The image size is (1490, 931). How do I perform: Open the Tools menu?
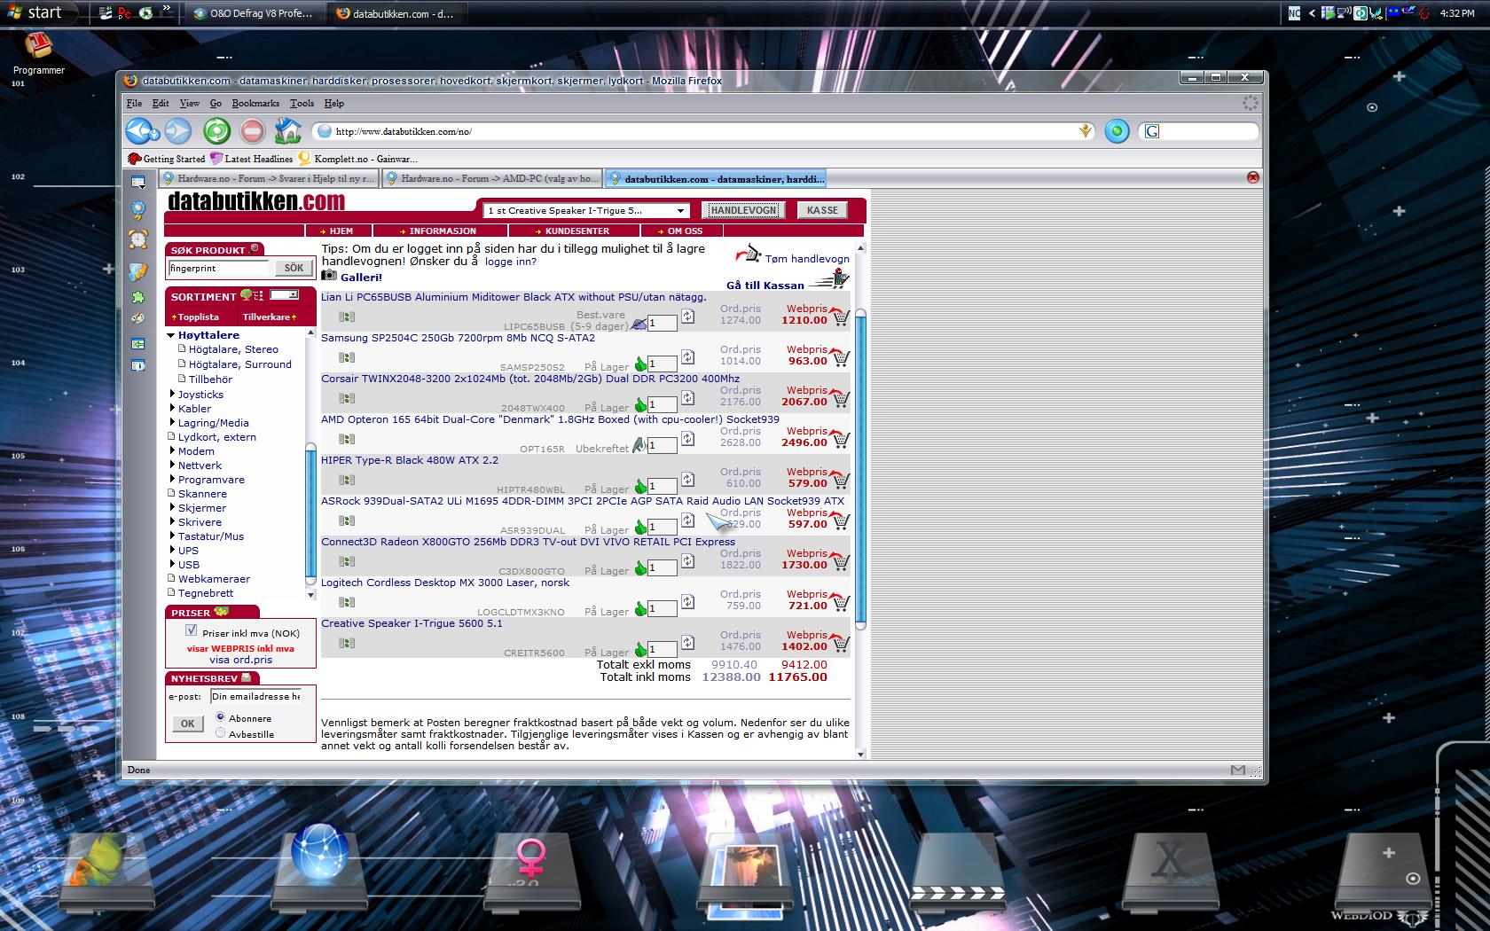(302, 103)
